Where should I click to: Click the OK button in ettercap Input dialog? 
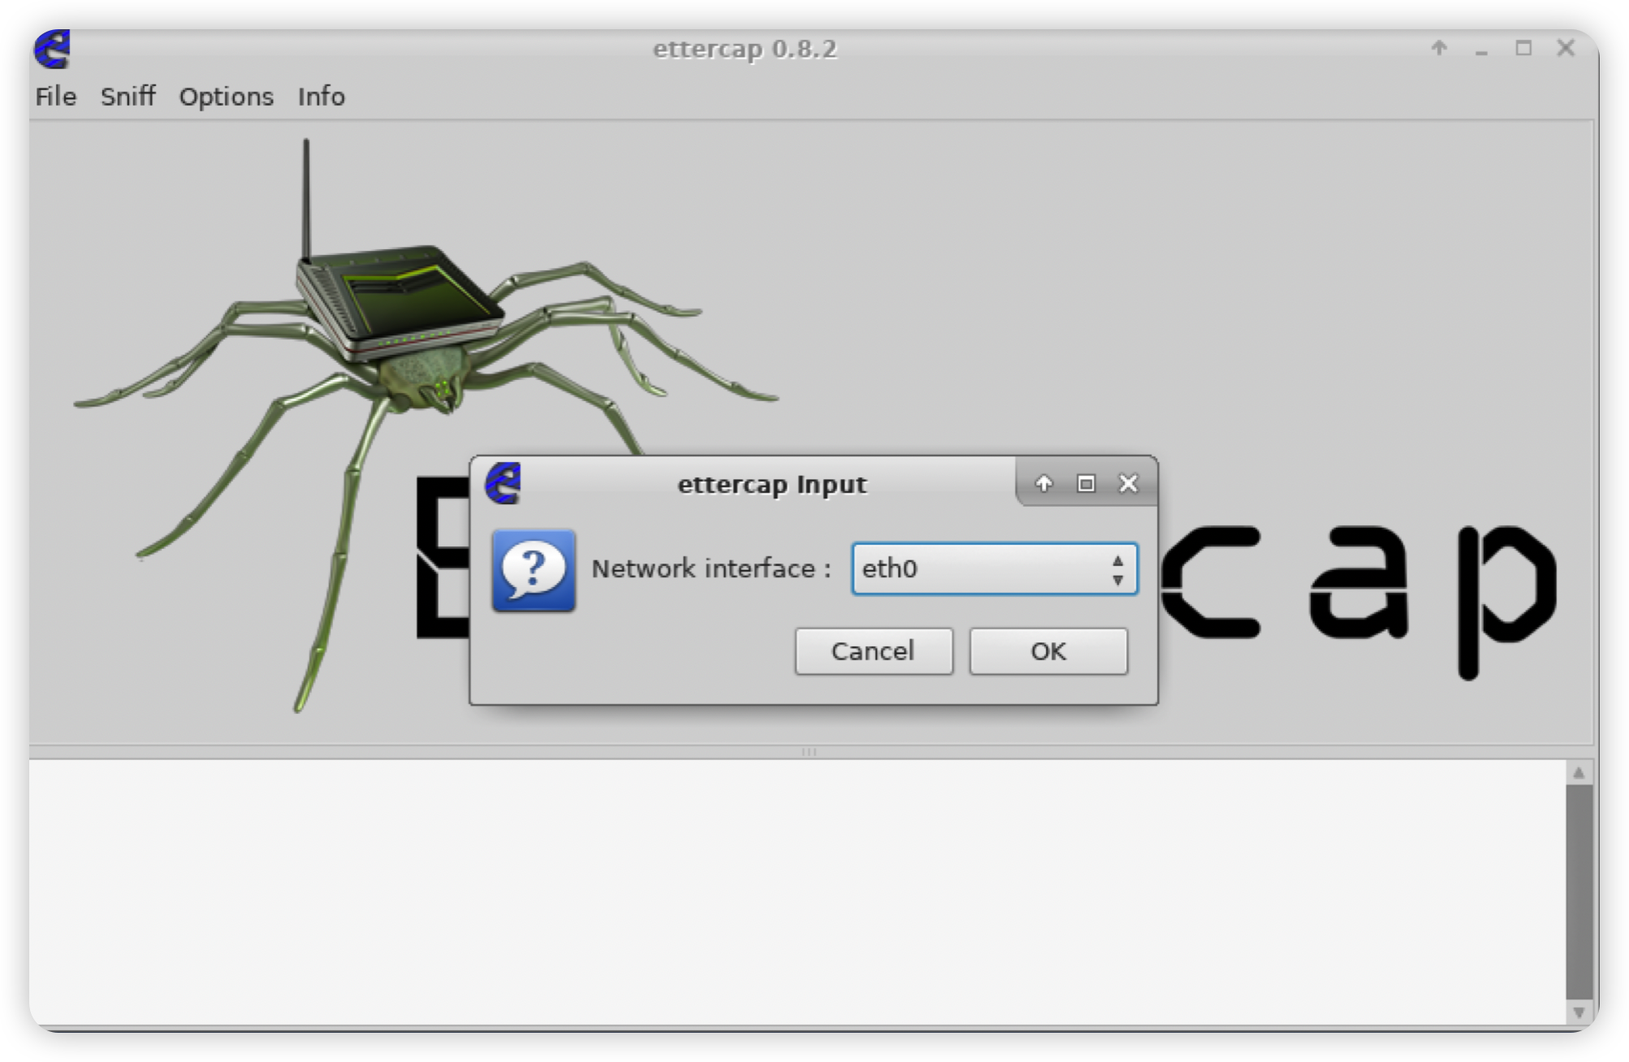tap(1048, 651)
